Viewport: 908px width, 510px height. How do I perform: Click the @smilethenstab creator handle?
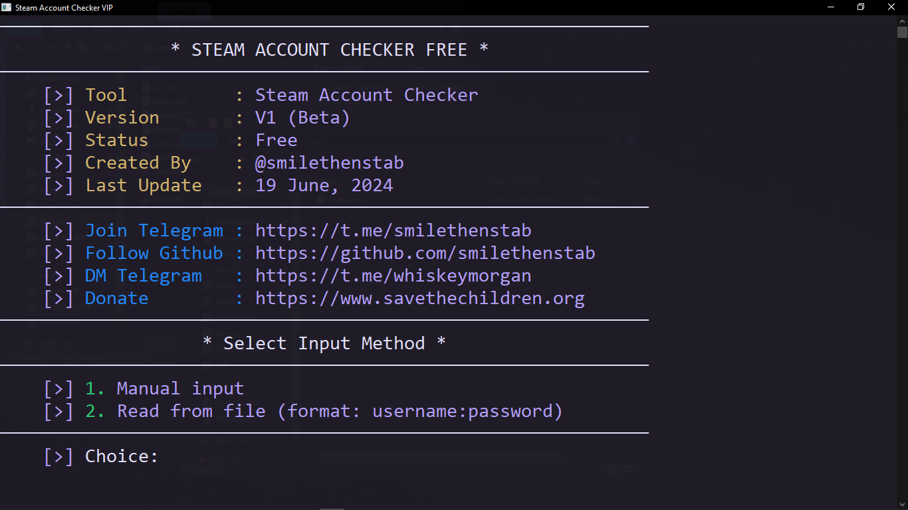[x=330, y=163]
